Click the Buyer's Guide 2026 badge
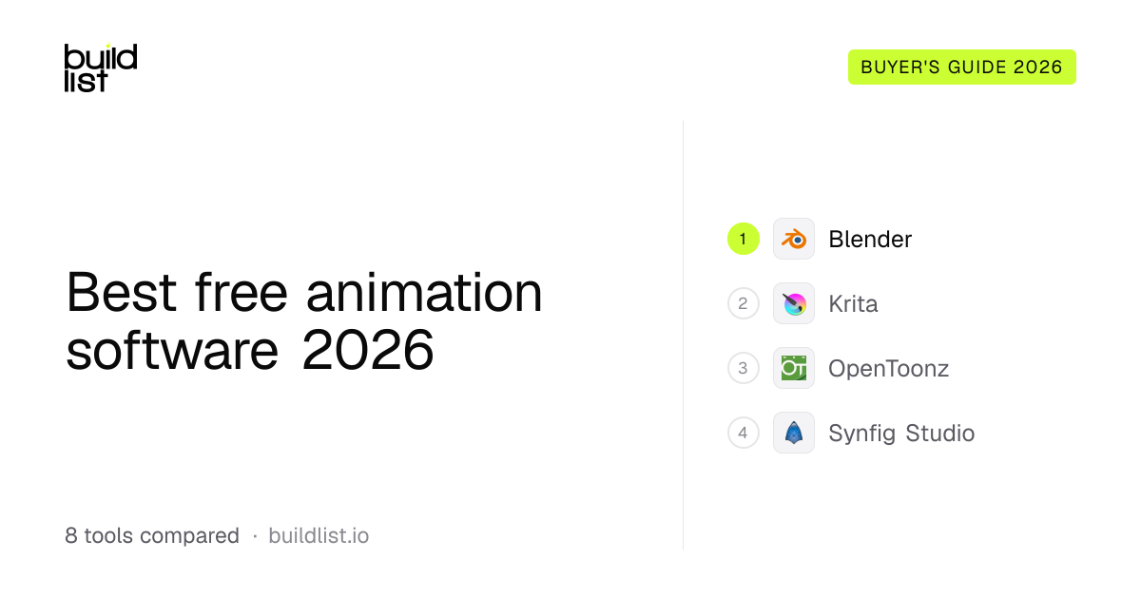 962,67
